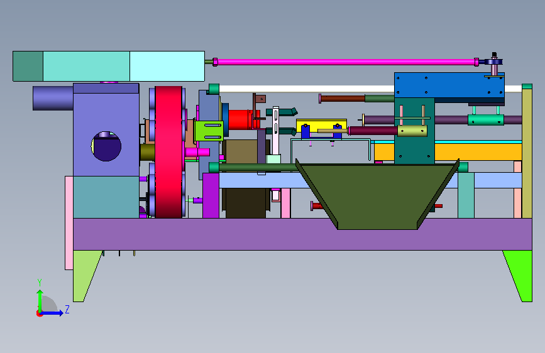Viewport: 545px width, 353px height.
Task: Select the purple base frame beam
Action: (x=302, y=234)
